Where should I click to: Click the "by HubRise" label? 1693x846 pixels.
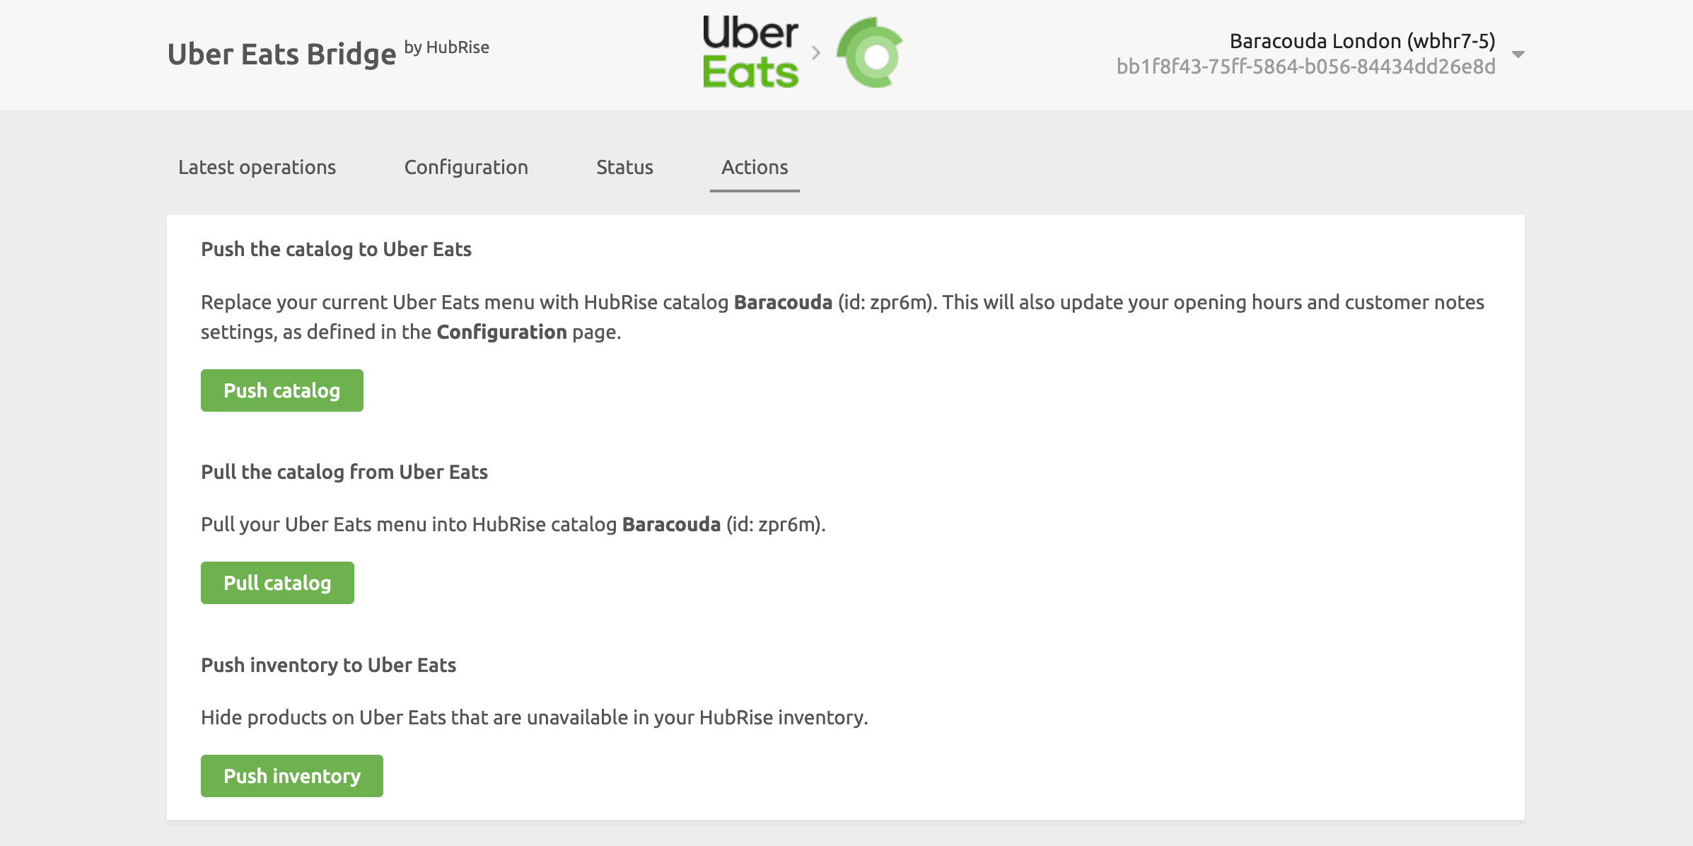(x=447, y=47)
